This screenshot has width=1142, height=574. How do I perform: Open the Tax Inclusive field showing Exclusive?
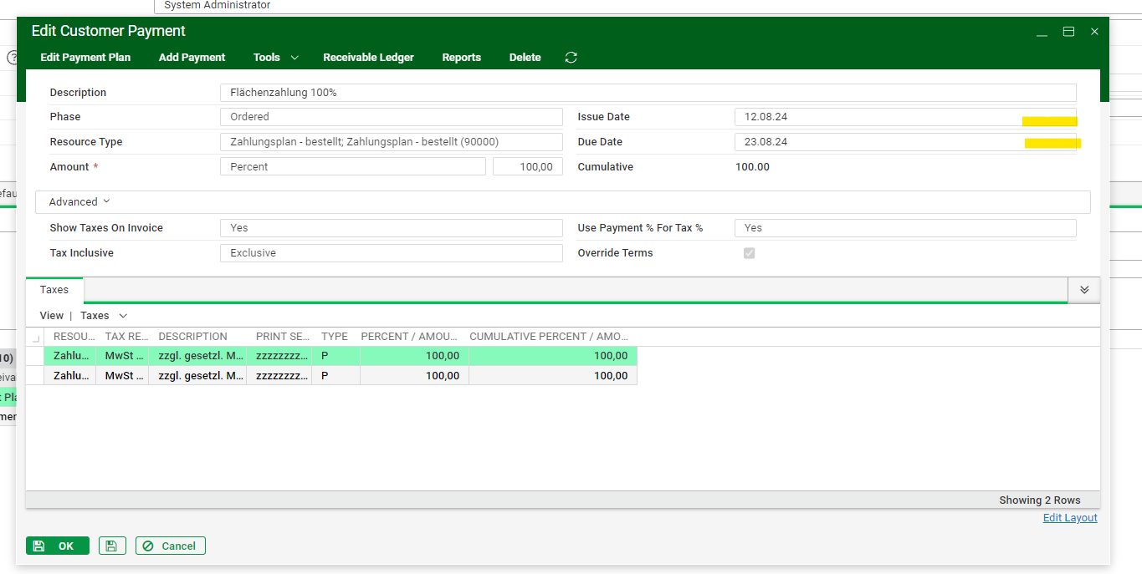point(392,253)
